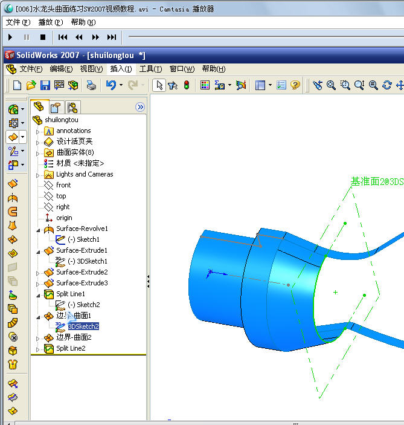Select shuilongtou root part node
This screenshot has height=425, width=404.
(62, 120)
